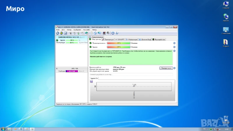Click the globe icon in the toolbar
Screen dimensions: 233x131
pos(87,33)
